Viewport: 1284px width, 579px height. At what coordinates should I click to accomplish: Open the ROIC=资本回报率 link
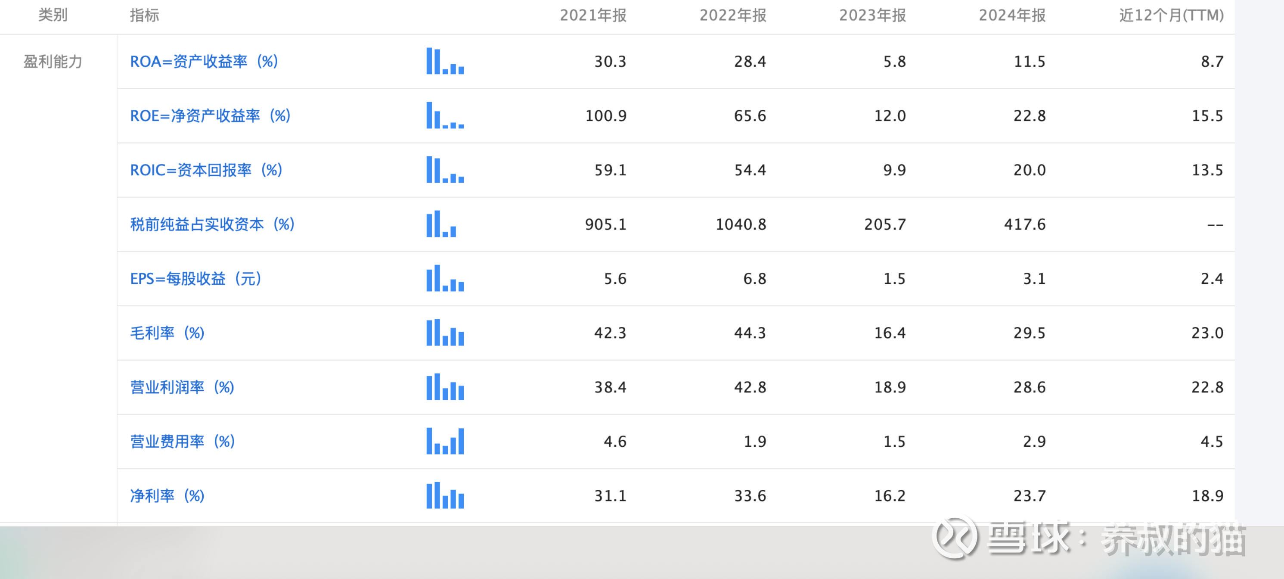[x=206, y=170]
